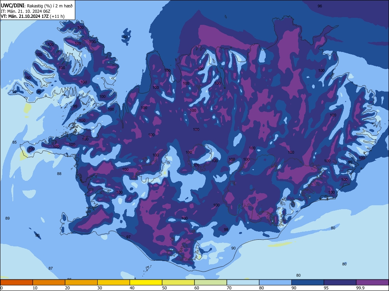Click the medium blue 80–90 legend swatch

click(275, 282)
